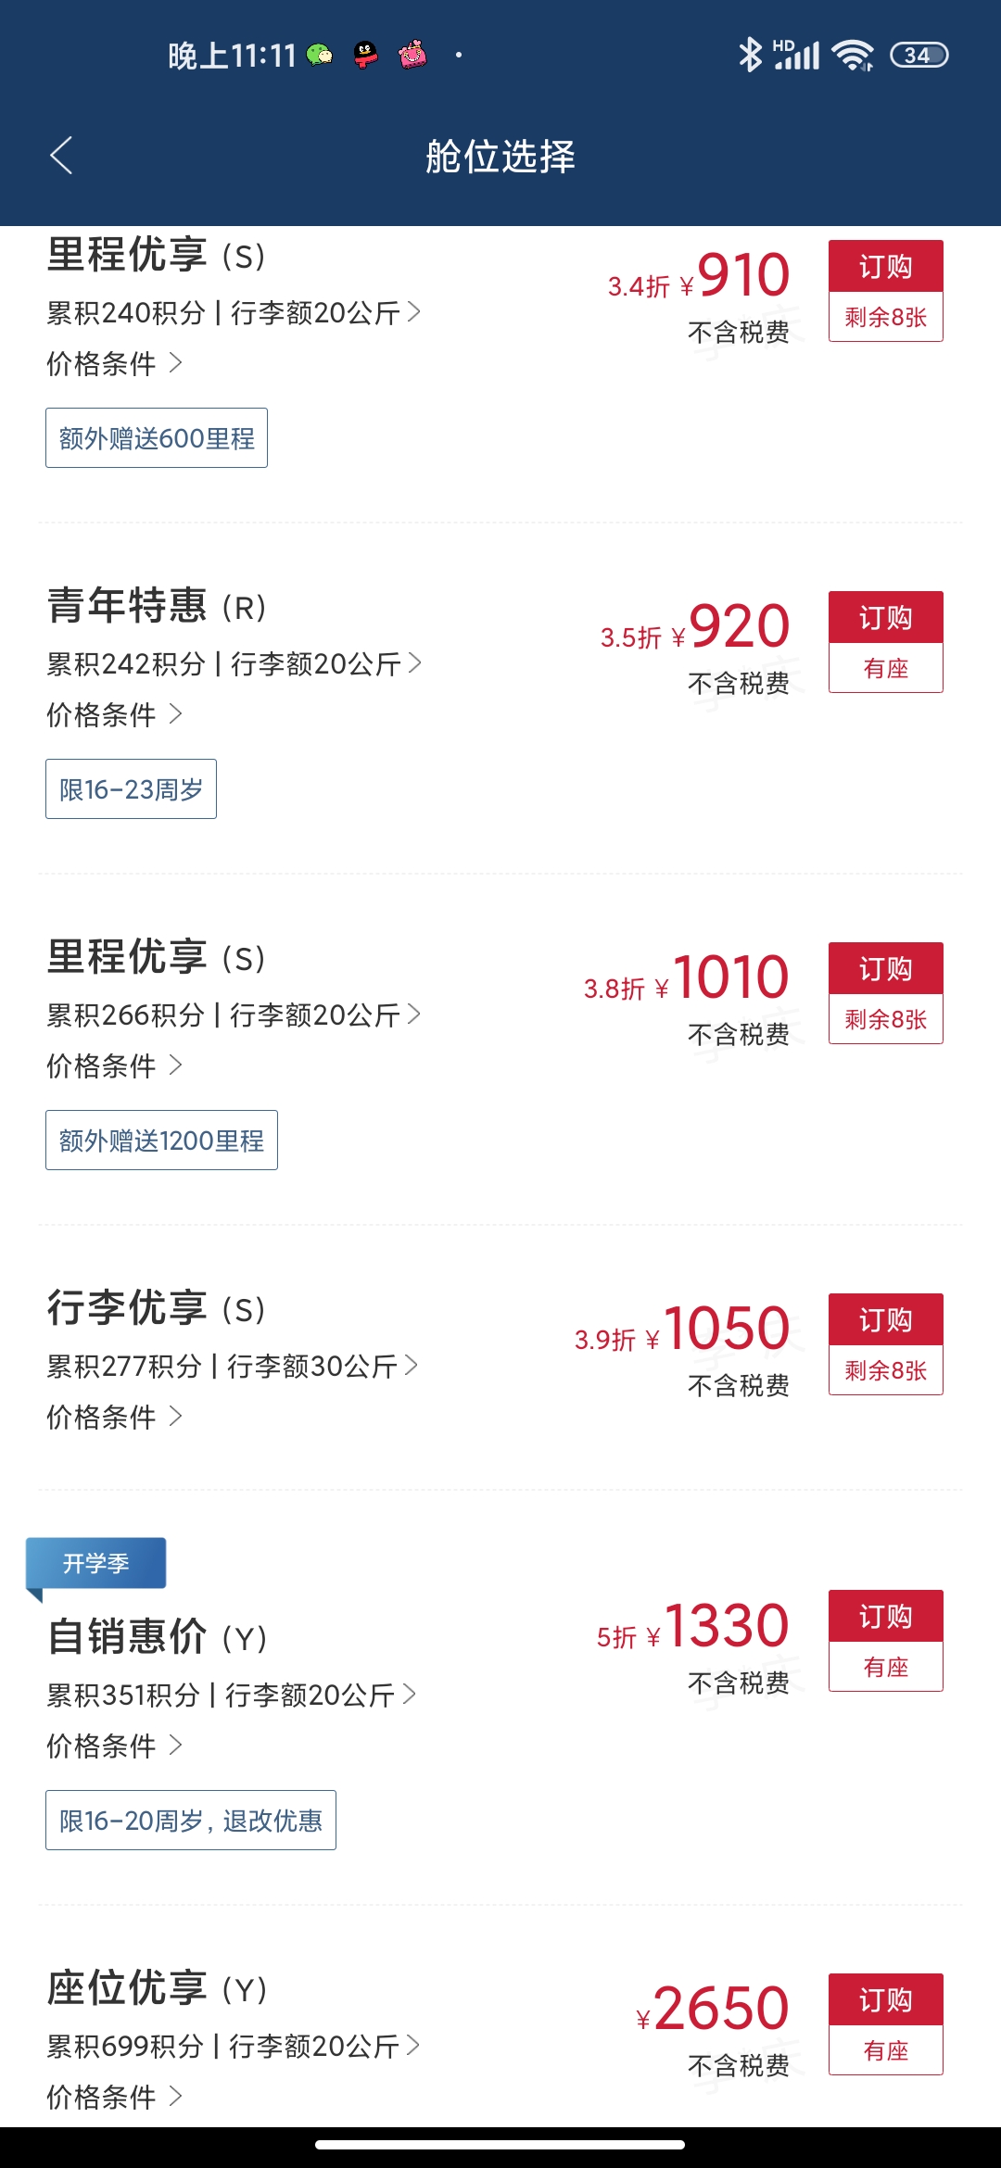Expand 价格条件 under 青年特惠
1001x2168 pixels.
115,714
